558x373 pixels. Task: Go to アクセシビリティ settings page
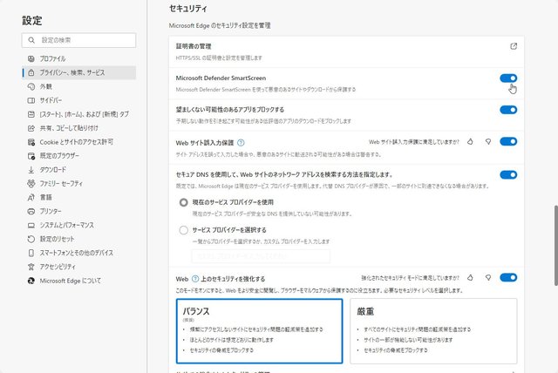[x=79, y=267]
